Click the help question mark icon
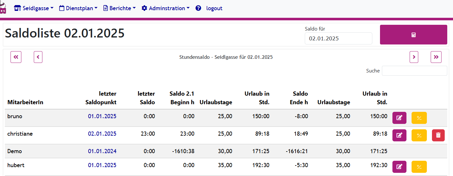 [198, 8]
